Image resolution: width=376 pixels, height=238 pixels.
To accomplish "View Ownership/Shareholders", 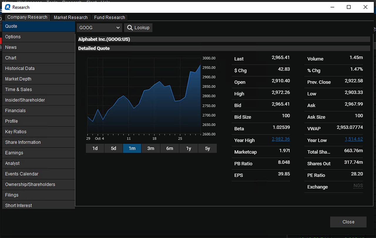I will point(38,185).
